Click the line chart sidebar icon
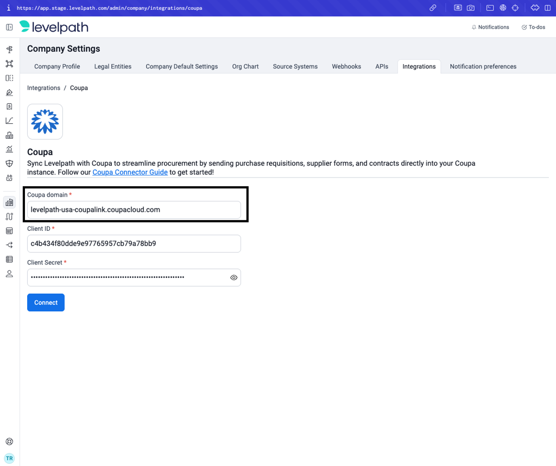 [9, 121]
